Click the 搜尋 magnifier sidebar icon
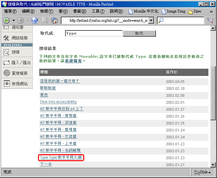 tap(6, 52)
